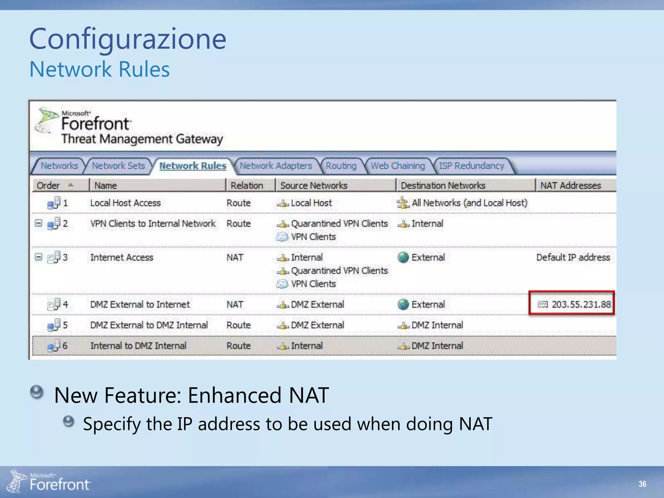Open the Web Chaining tab

pos(398,166)
